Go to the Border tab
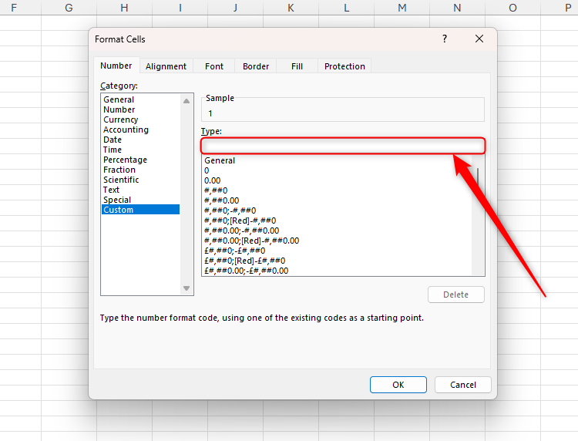 point(256,66)
